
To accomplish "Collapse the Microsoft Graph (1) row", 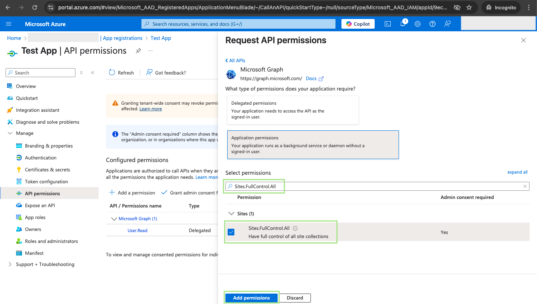I will pyautogui.click(x=114, y=219).
